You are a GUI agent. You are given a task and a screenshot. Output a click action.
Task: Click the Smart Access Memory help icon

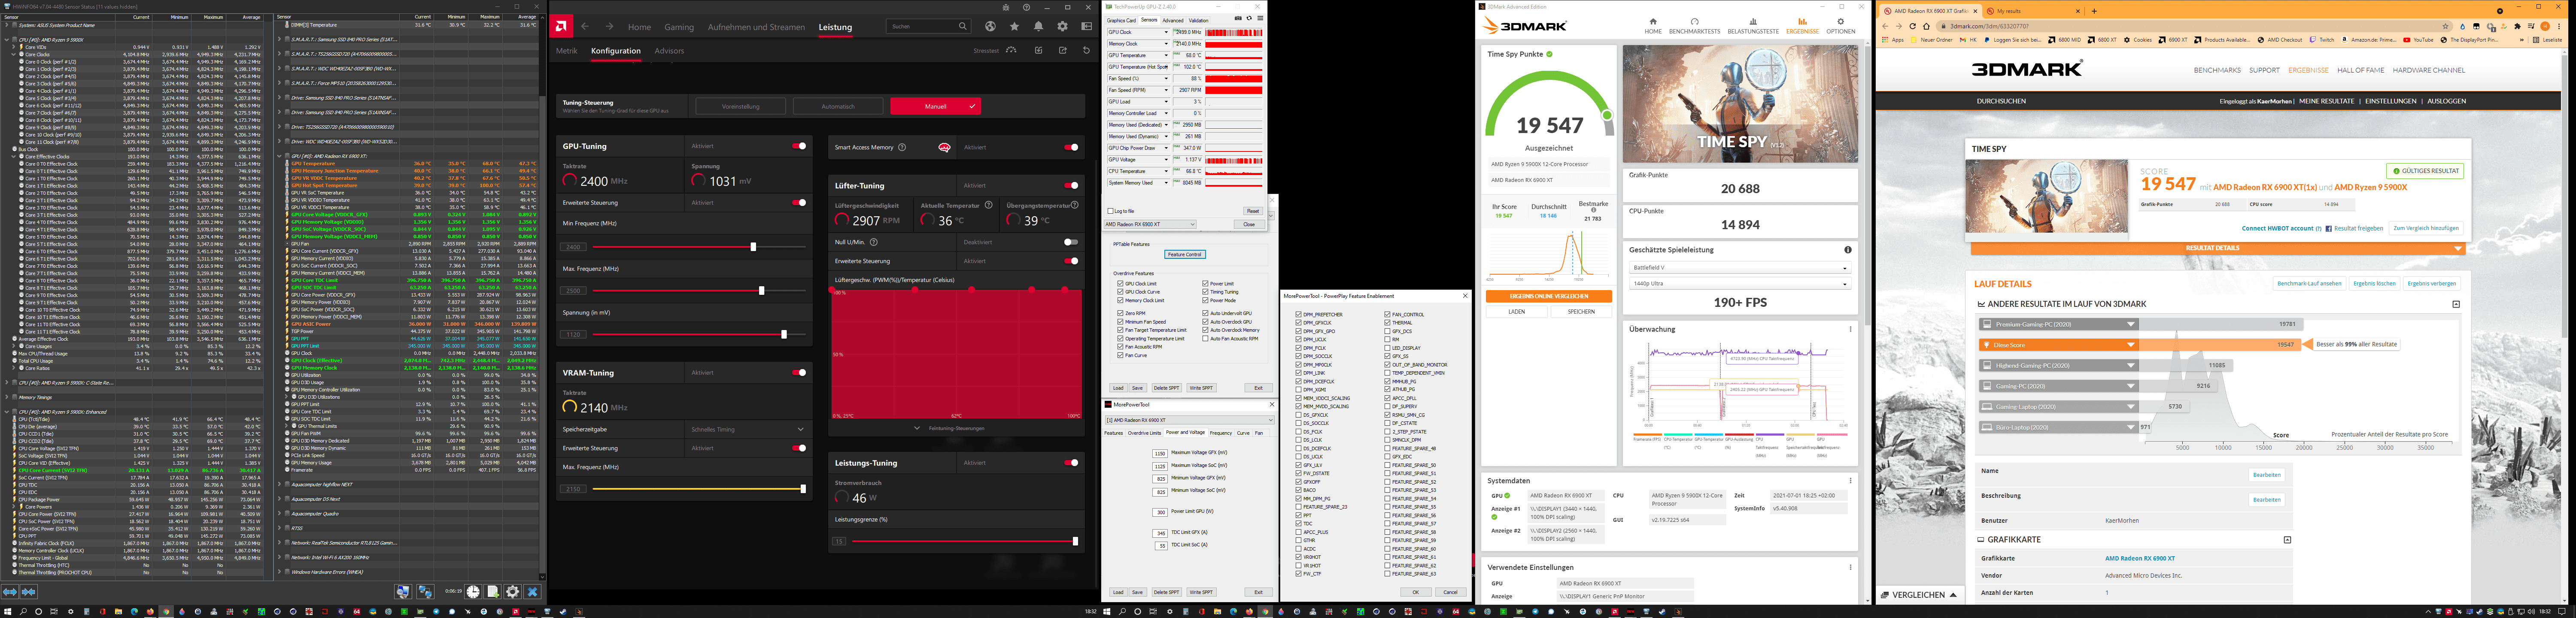[902, 147]
